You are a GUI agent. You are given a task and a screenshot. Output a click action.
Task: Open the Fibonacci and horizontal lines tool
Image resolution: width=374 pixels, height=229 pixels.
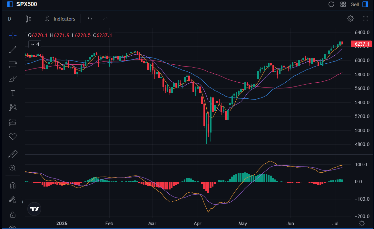(13, 64)
